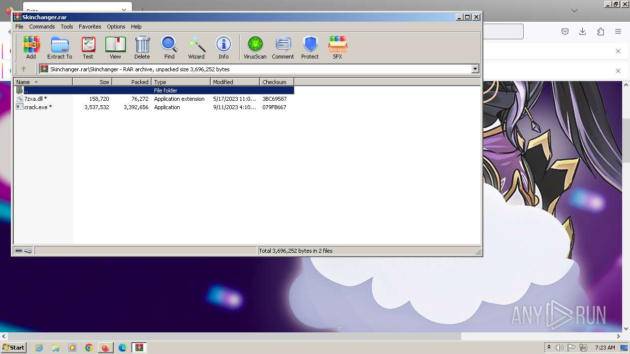Viewport: 630px width, 354px height.
Task: Click WinRAR taskbar button
Action: point(139,348)
